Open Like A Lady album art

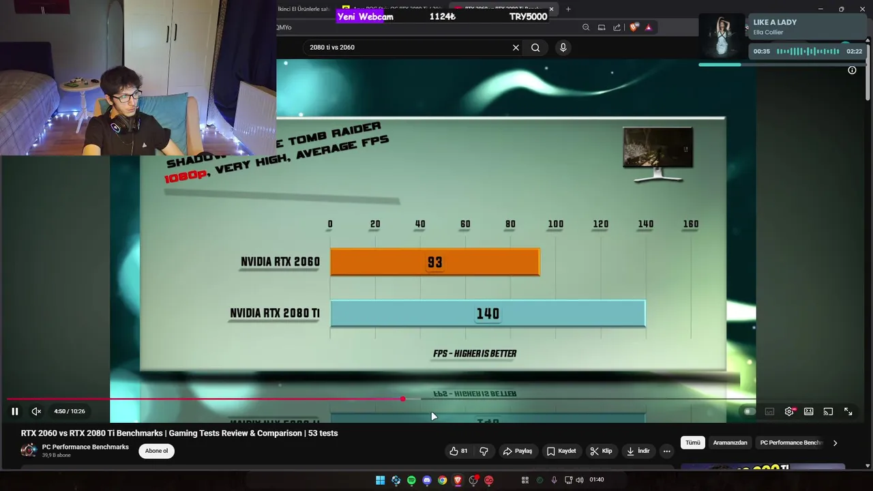[x=722, y=35]
